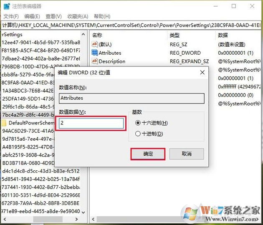Select the 71e89-eebd-4455 tree key

tap(41, 211)
